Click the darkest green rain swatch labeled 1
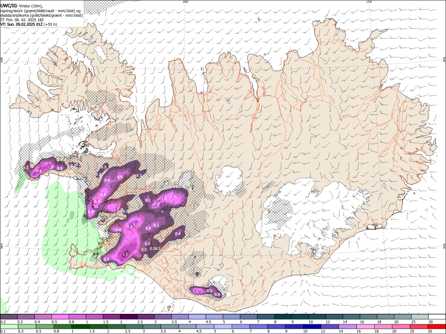 [x=80, y=326]
